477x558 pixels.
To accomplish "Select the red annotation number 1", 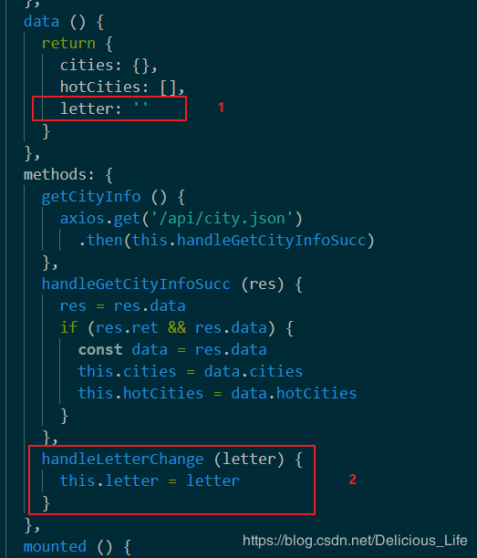I will [x=221, y=107].
